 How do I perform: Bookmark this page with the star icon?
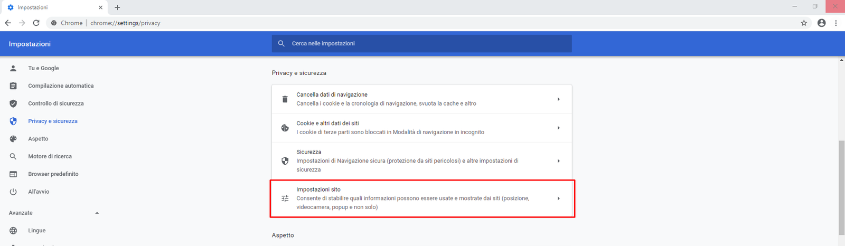coord(804,23)
